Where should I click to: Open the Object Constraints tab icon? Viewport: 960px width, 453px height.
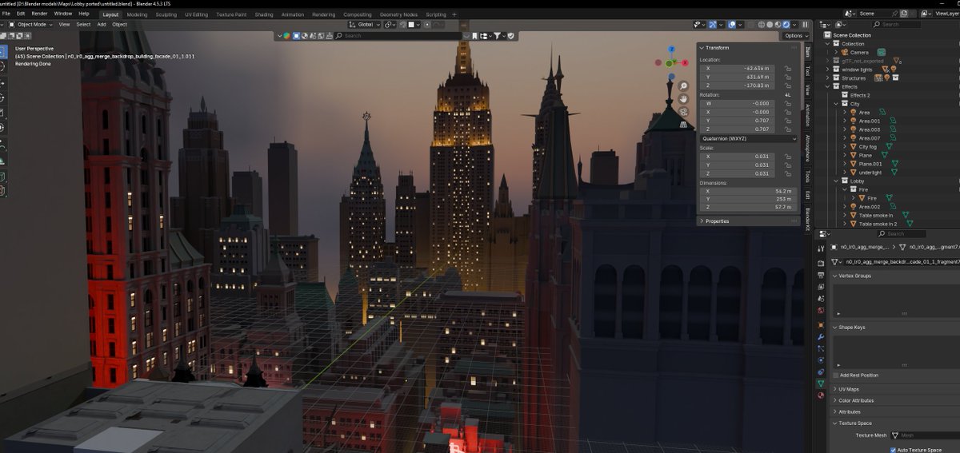(x=821, y=372)
